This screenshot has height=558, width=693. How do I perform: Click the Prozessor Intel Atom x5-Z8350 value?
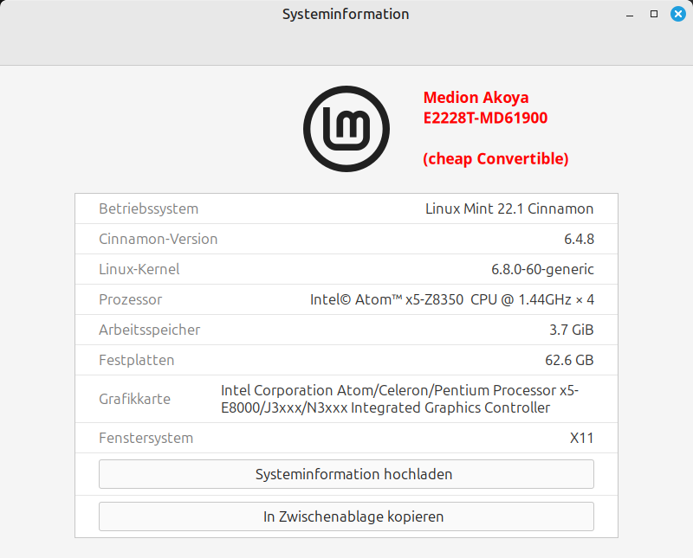point(451,299)
